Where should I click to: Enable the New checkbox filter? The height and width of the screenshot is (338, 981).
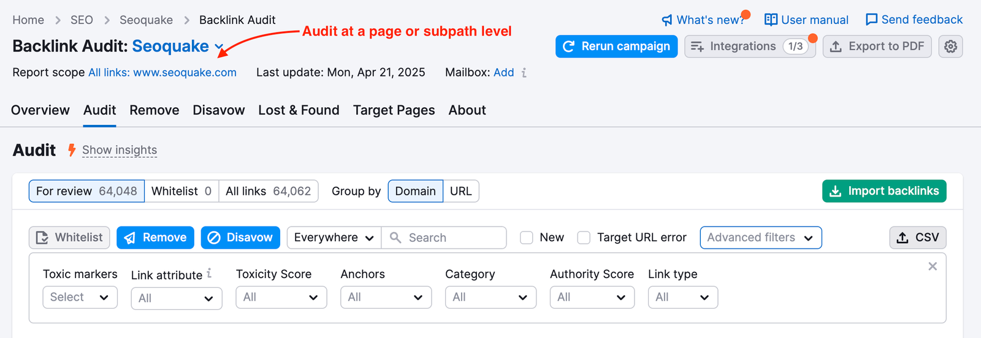(x=527, y=238)
